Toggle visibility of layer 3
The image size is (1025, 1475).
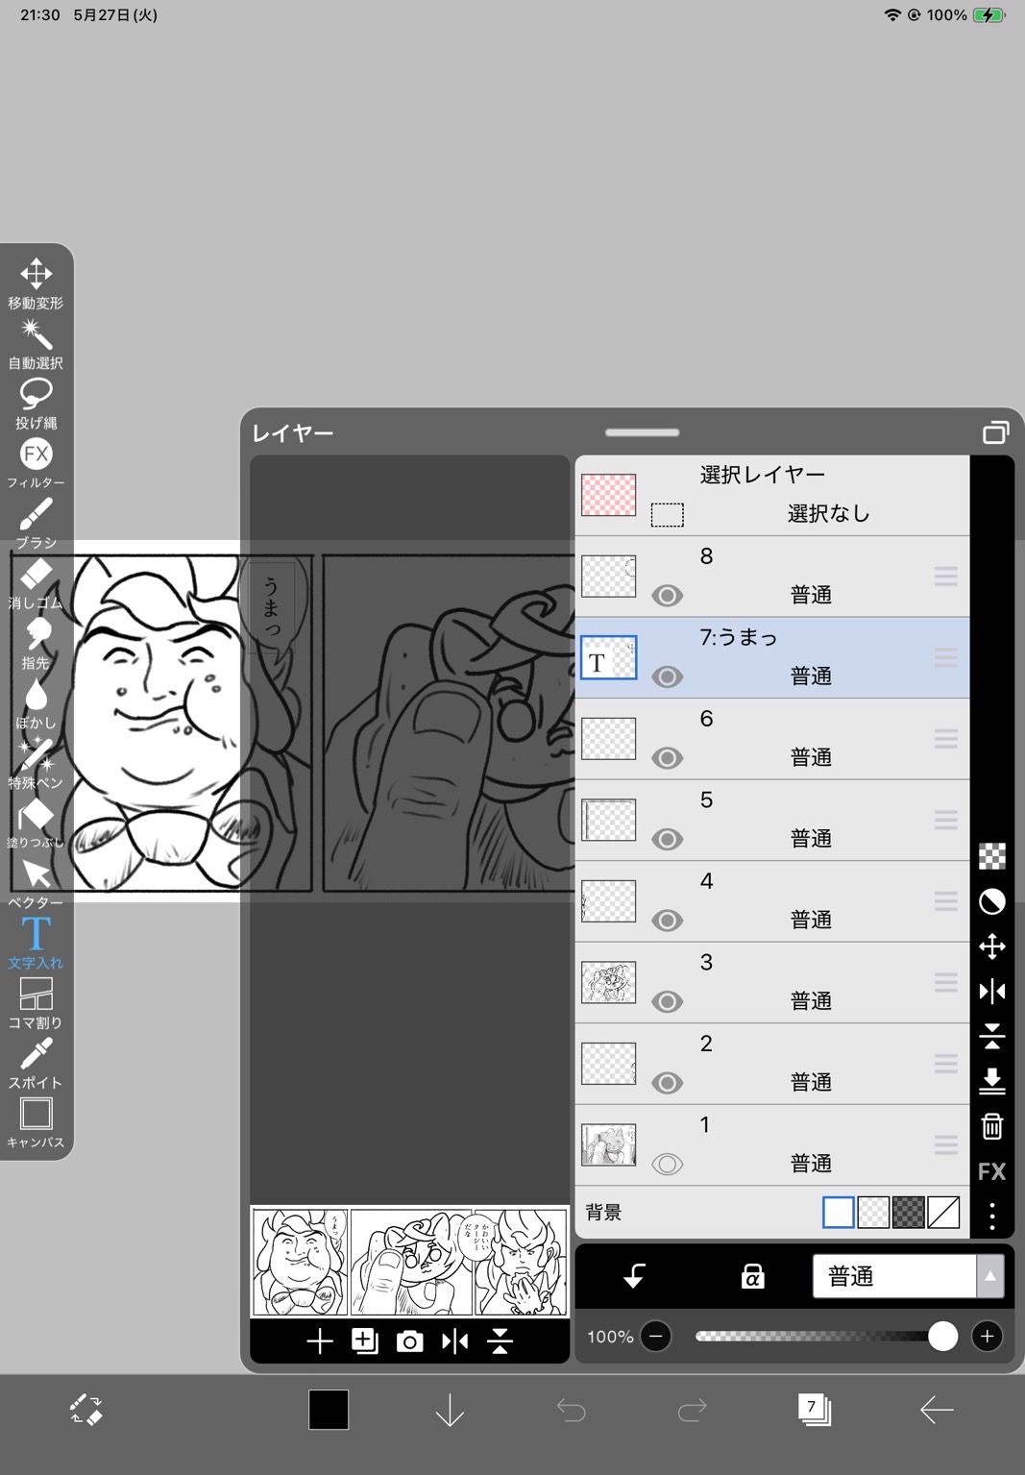pos(667,1001)
